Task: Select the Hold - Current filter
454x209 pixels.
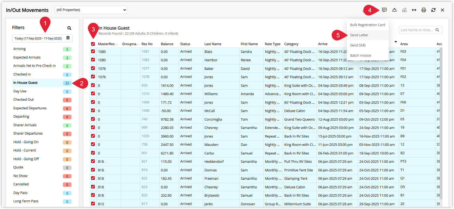Action: [x=42, y=150]
